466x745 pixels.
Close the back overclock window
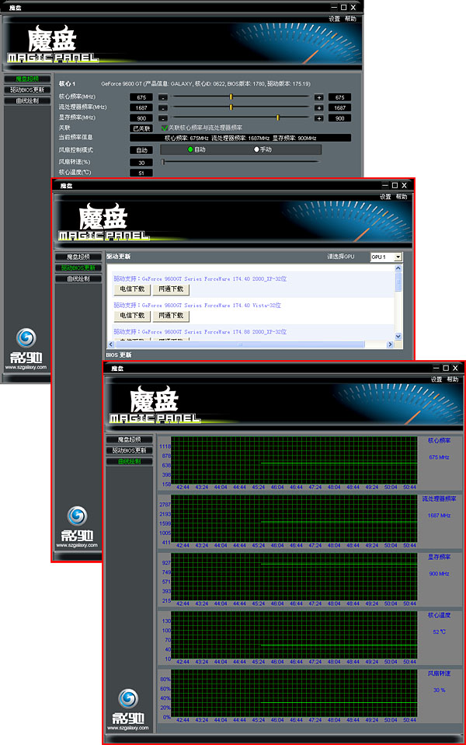pyautogui.click(x=353, y=7)
